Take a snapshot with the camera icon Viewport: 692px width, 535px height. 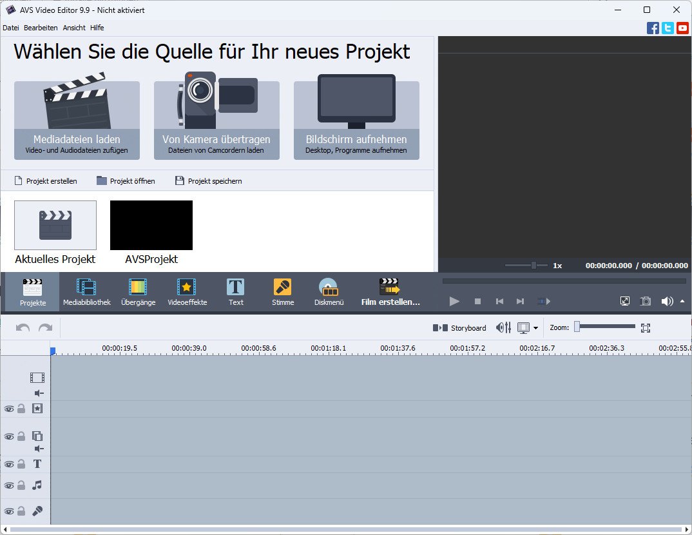(x=645, y=301)
